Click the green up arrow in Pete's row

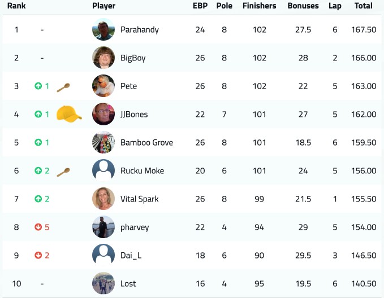click(x=38, y=86)
